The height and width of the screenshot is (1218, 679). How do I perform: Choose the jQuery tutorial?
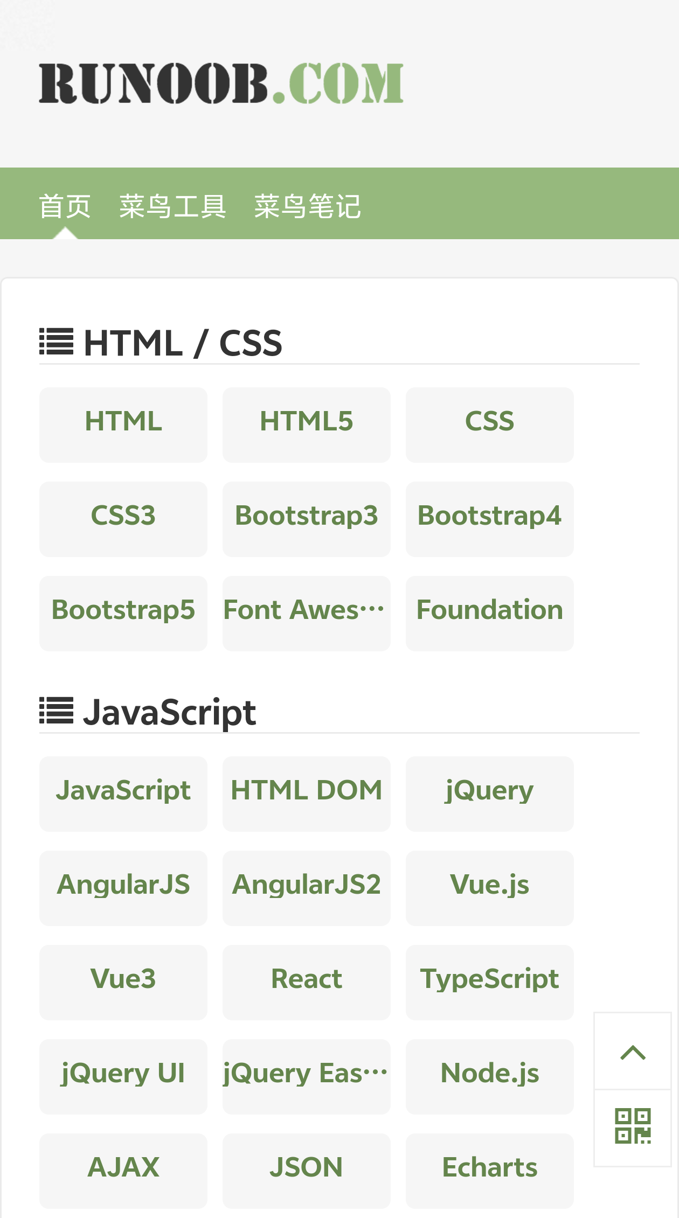[489, 794]
